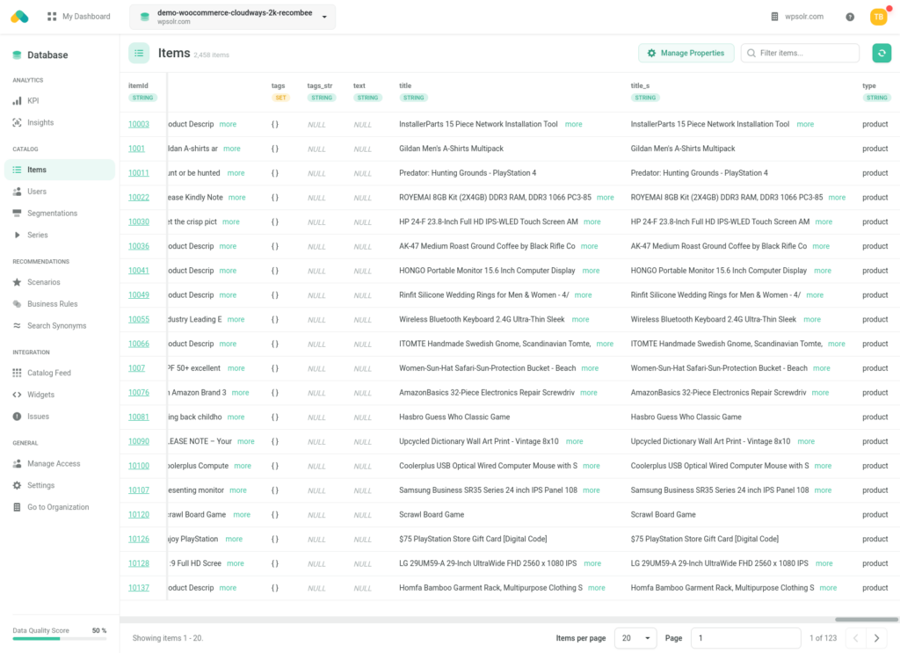Expand the Series tree arrow
900x653 pixels.
[18, 236]
